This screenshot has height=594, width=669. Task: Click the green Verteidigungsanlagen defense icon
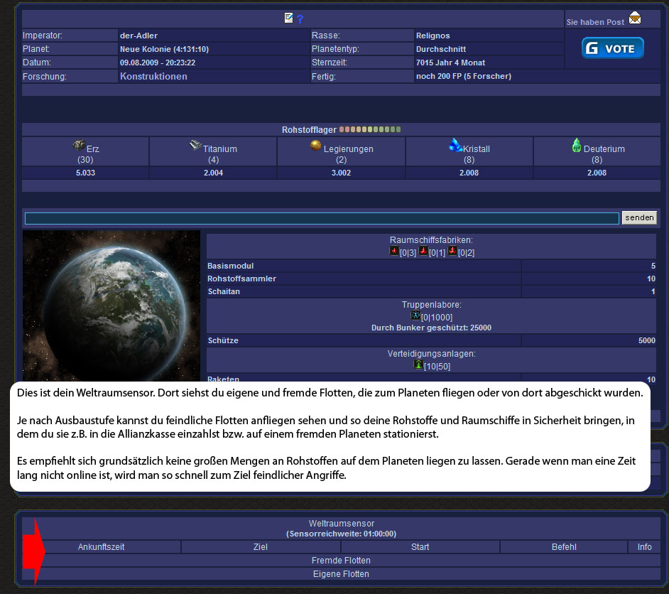pyautogui.click(x=418, y=364)
